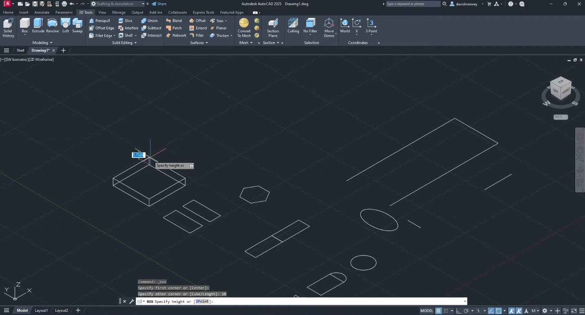Add a new drawing tab
The width and height of the screenshot is (585, 315).
click(63, 50)
